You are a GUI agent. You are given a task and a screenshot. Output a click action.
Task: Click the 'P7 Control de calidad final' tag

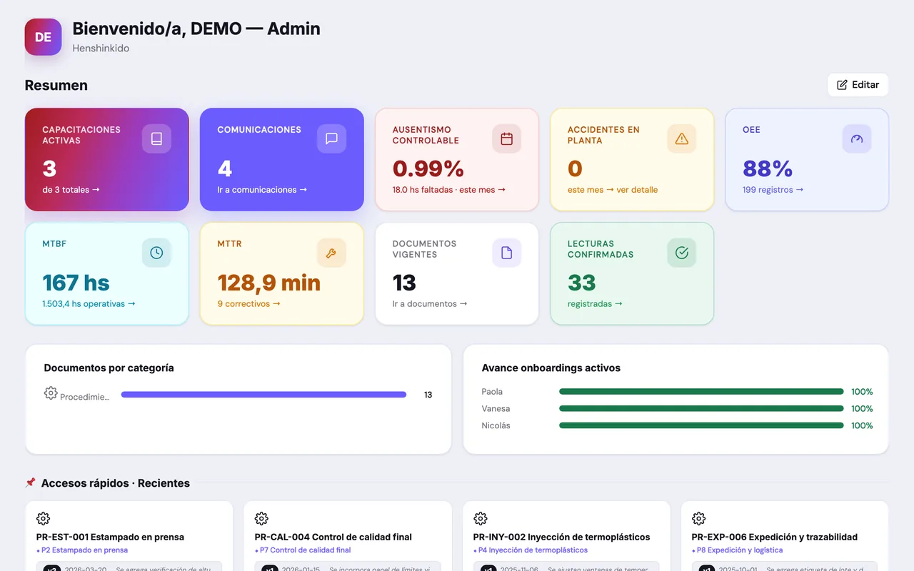303,550
